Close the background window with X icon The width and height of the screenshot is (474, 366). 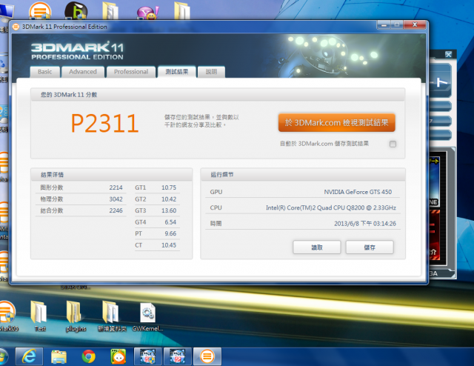(448, 54)
